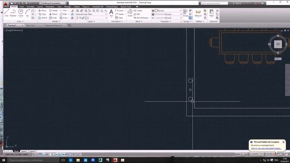290x163 pixels.
Task: Insert a Table
Action: (119, 18)
